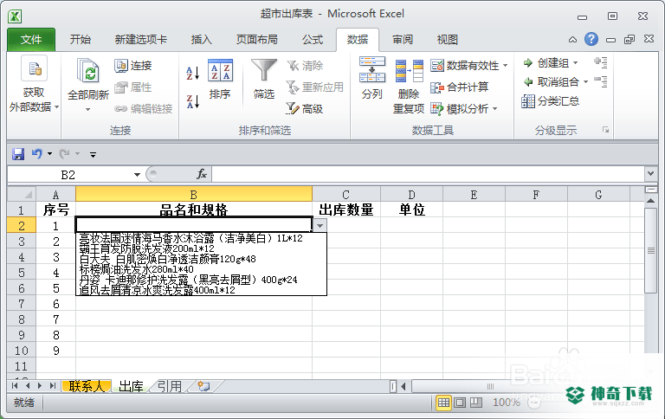Click Remove Duplicates (删除重复项)

point(409,87)
